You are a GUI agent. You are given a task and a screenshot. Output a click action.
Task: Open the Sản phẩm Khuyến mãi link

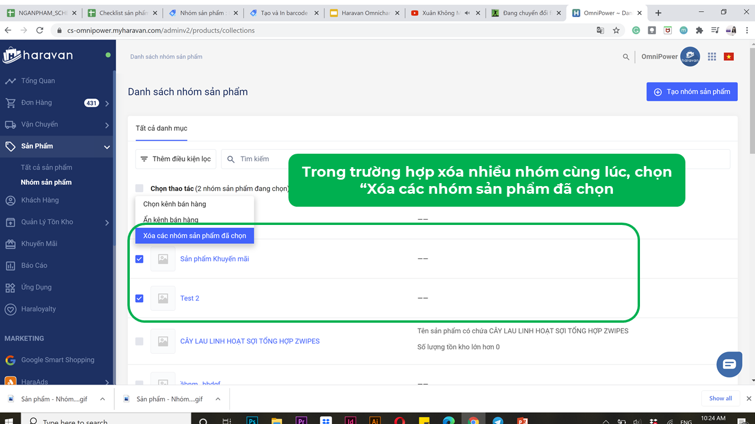215,259
